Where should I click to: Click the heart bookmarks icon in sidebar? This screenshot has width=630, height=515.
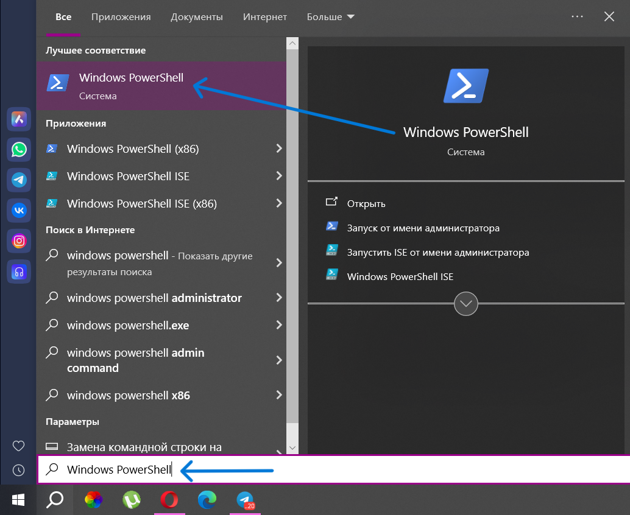(x=18, y=446)
